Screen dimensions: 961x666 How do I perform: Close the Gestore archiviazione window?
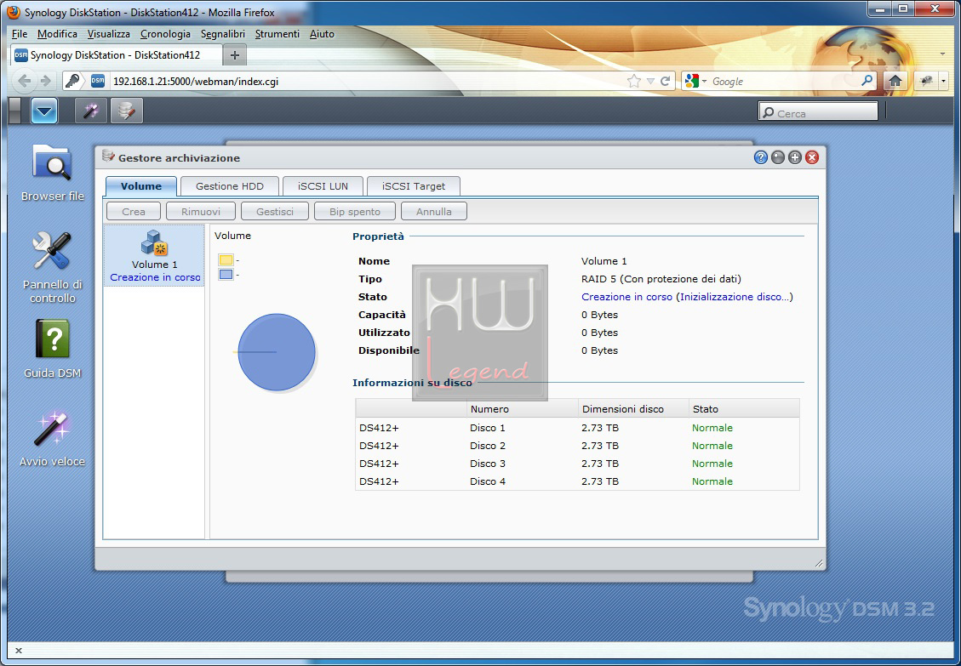coord(812,157)
